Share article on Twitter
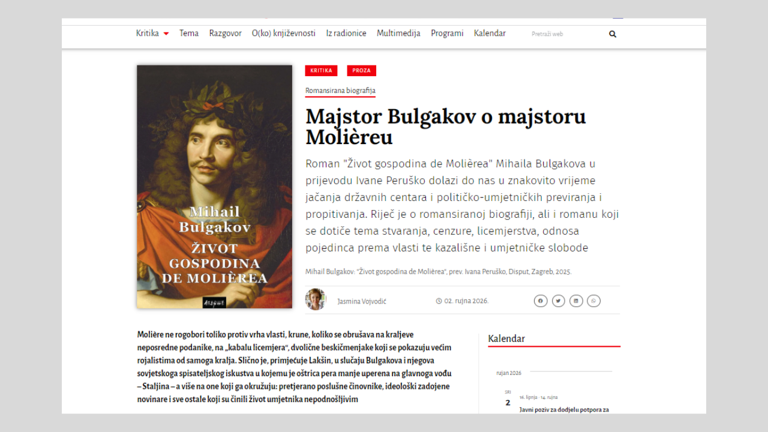Viewport: 768px width, 432px height. [x=559, y=301]
